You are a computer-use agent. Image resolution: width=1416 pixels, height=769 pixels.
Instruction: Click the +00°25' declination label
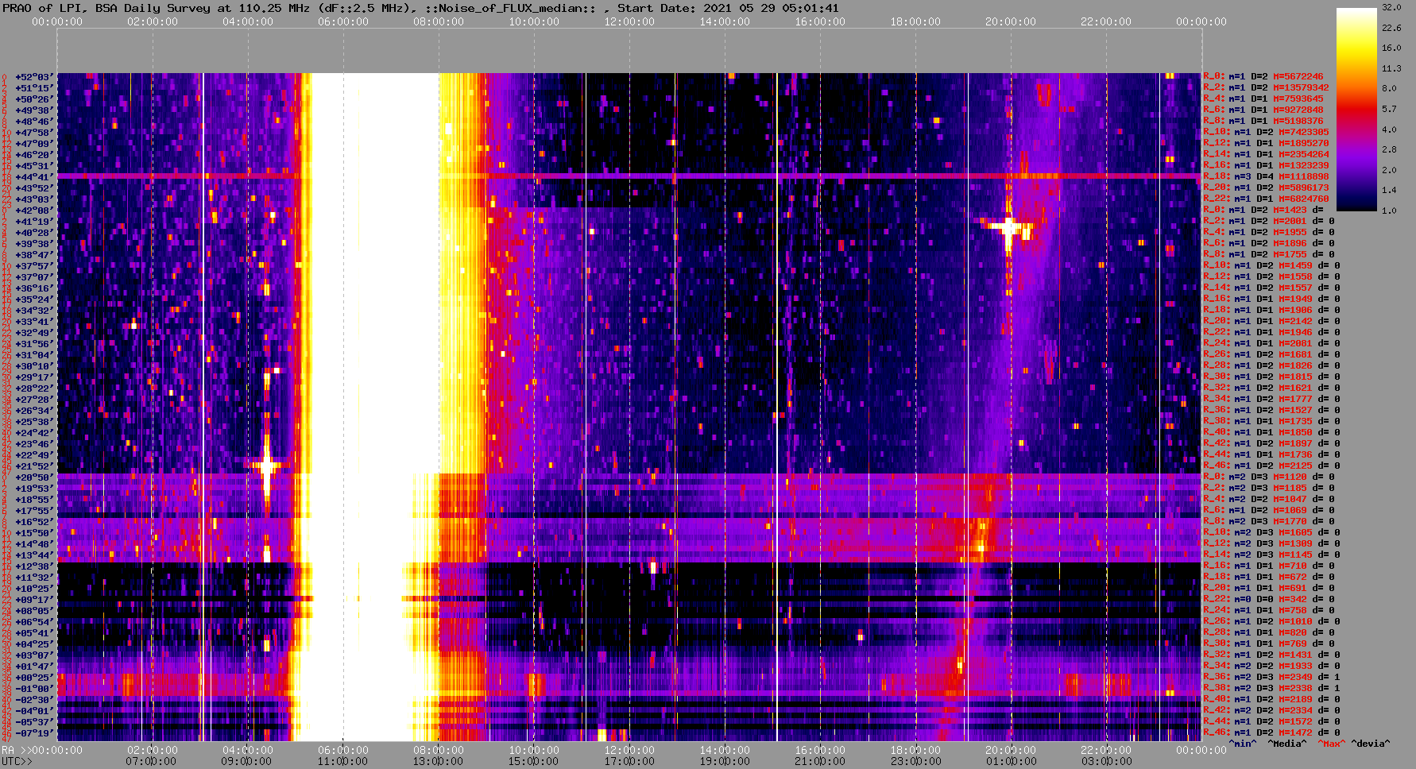pos(34,678)
